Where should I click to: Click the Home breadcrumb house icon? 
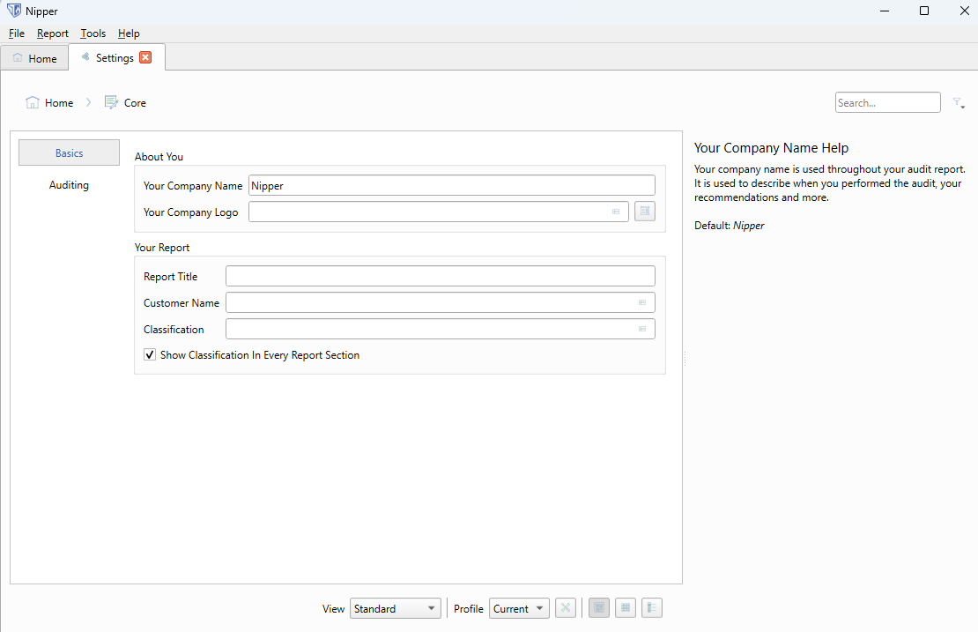click(x=31, y=102)
